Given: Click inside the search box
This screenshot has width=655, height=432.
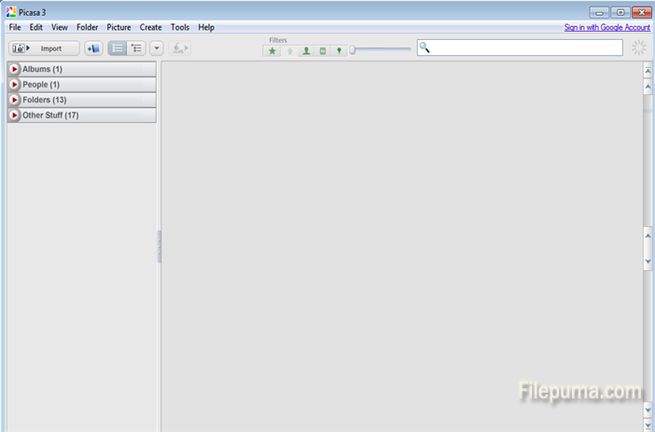Looking at the screenshot, I should click(x=523, y=47).
